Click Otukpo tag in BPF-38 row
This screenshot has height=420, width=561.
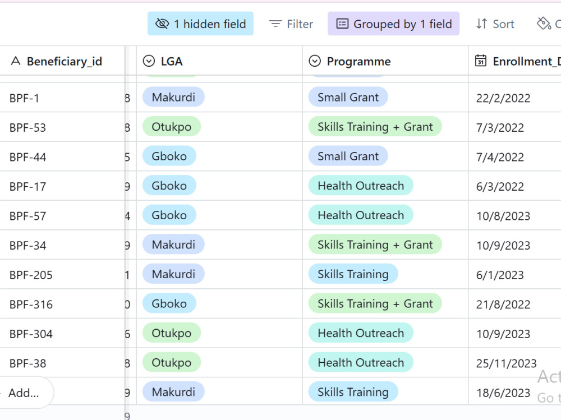pyautogui.click(x=171, y=362)
